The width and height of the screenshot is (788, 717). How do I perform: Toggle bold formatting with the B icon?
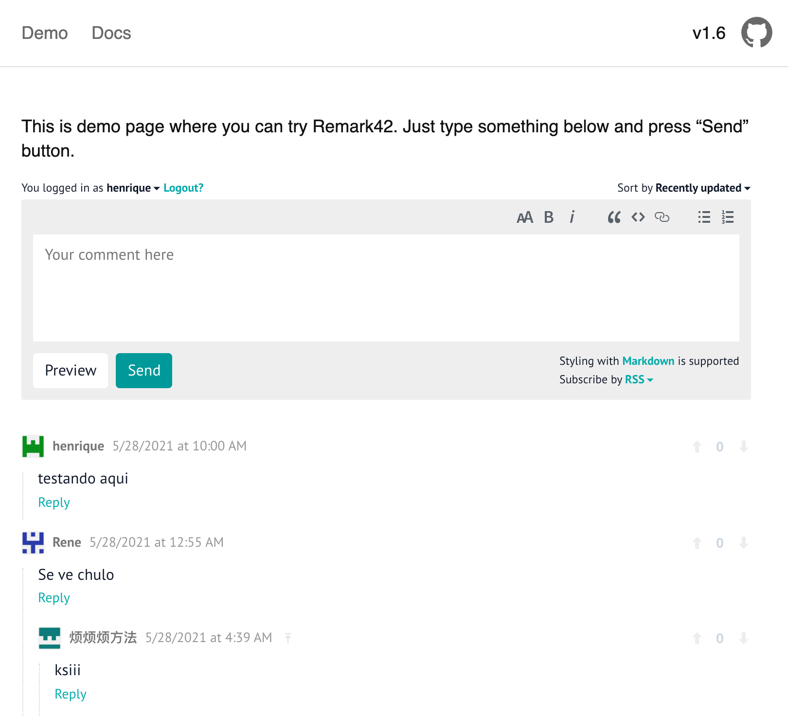[x=549, y=217]
